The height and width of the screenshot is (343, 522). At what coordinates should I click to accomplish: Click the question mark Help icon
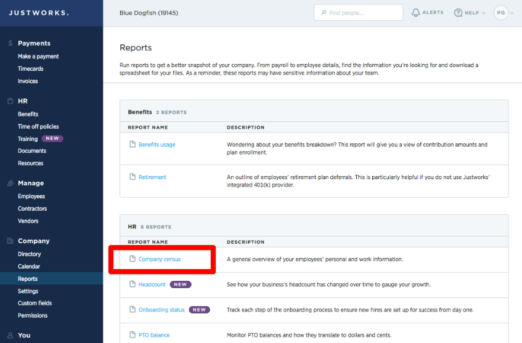[x=458, y=13]
